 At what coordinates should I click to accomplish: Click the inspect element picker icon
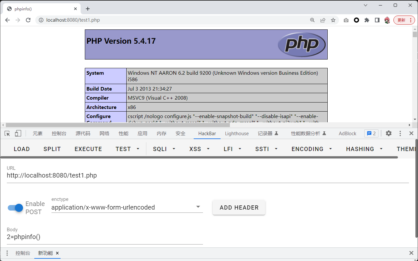pos(7,134)
